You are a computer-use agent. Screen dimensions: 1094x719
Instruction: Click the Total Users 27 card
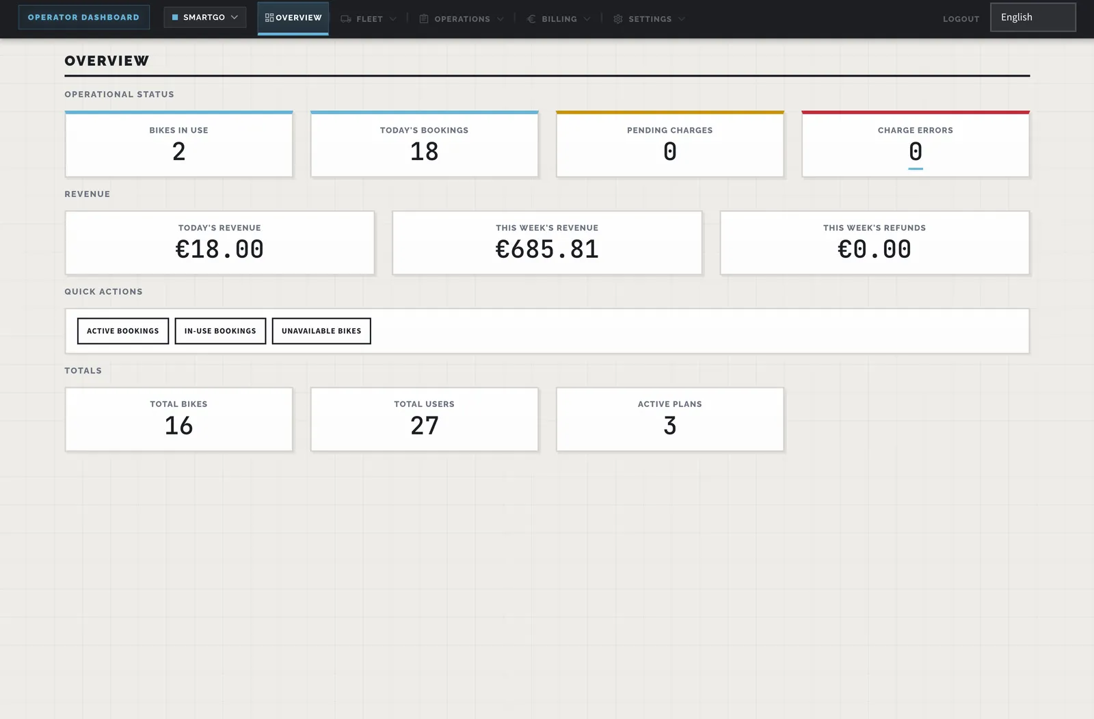(425, 419)
